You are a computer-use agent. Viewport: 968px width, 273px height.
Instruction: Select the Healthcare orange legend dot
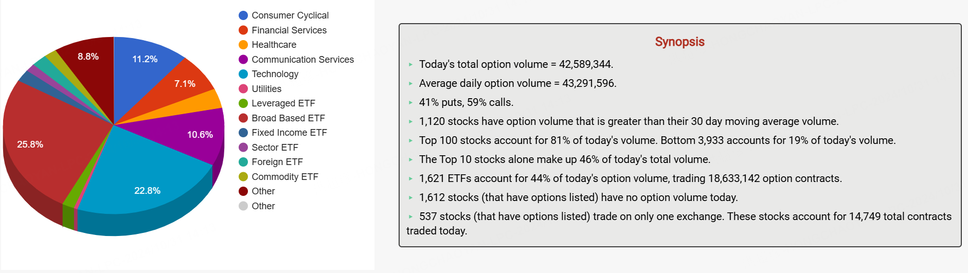pyautogui.click(x=243, y=45)
